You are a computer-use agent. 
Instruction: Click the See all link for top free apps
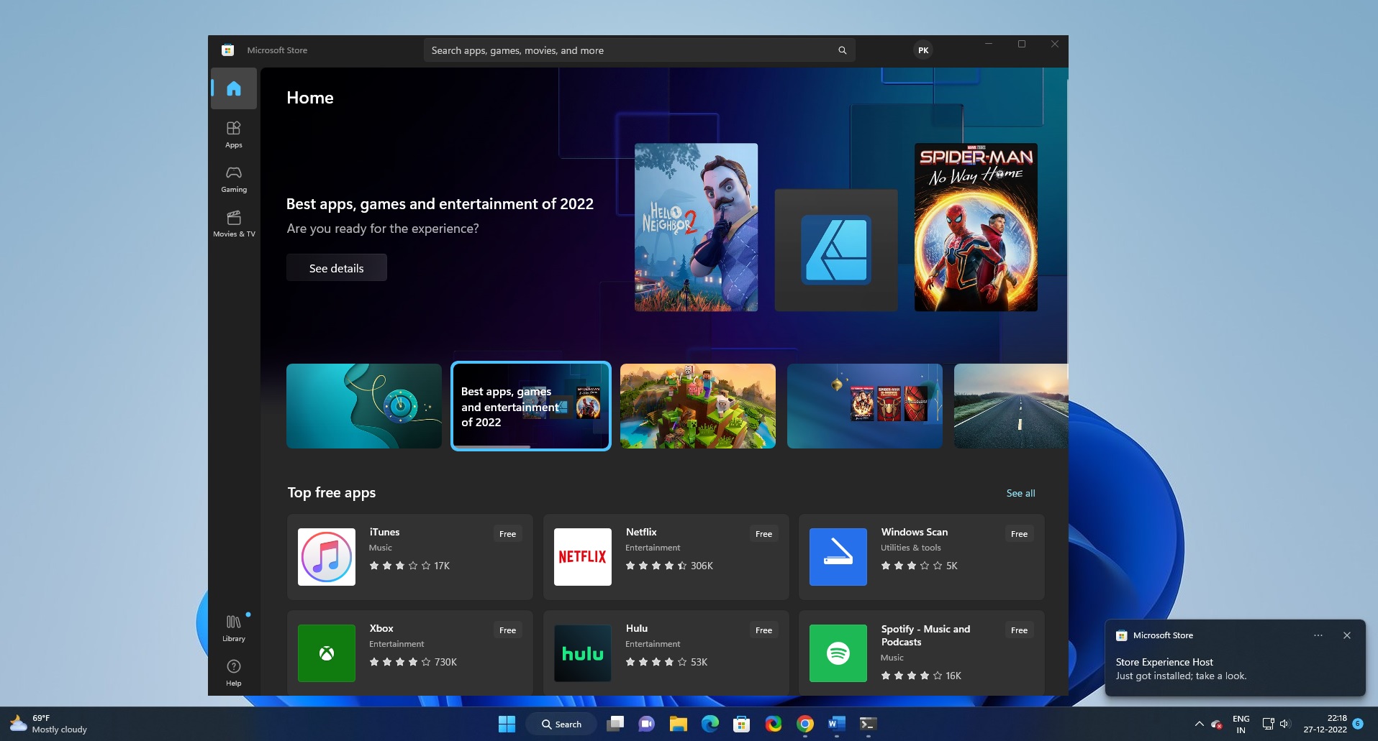(x=1020, y=493)
